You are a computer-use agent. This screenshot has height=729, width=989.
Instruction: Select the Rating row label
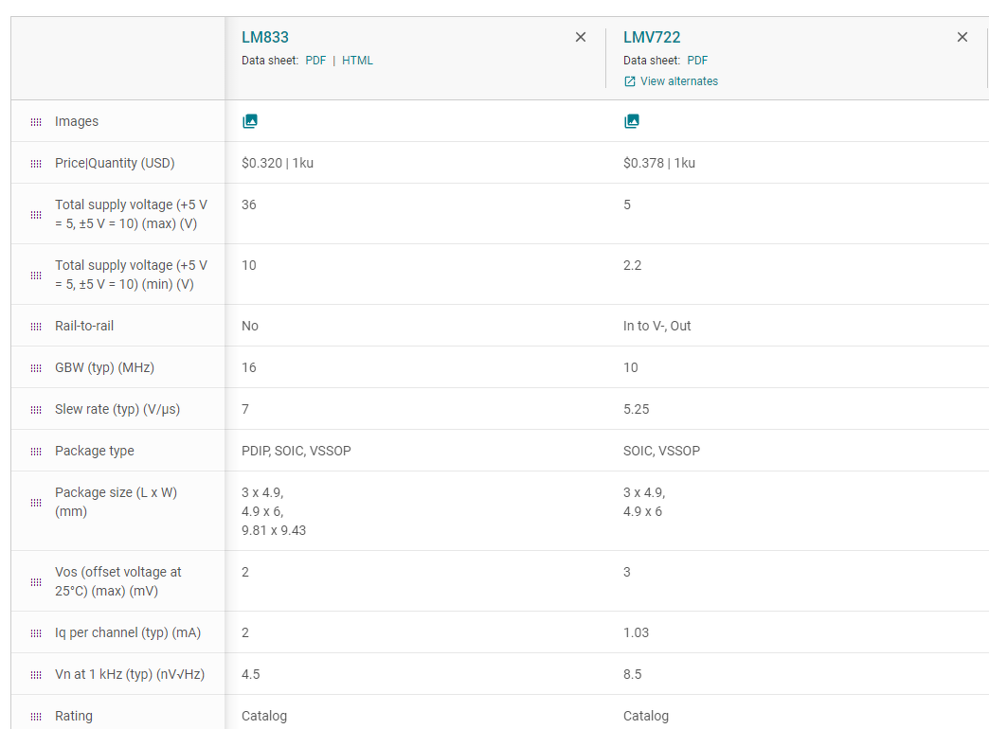pos(74,715)
